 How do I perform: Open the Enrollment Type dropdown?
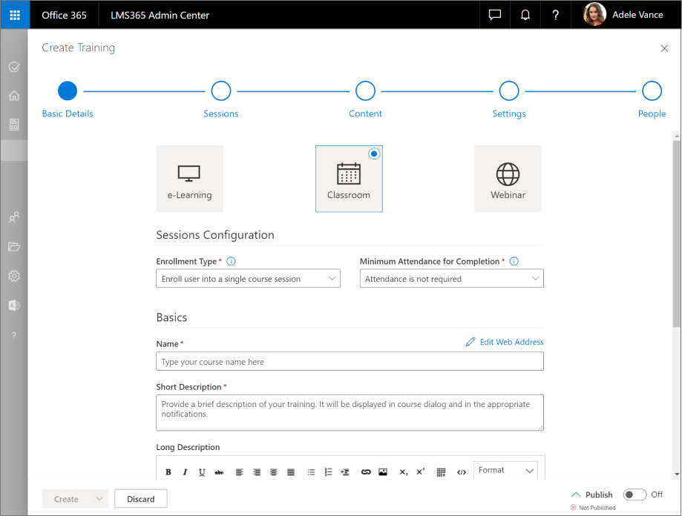(x=248, y=279)
